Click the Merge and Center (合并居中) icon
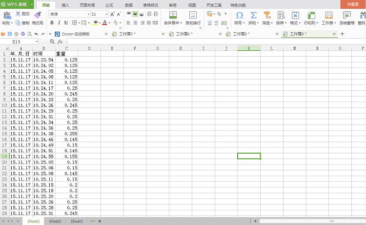366x225 pixels. click(172, 15)
